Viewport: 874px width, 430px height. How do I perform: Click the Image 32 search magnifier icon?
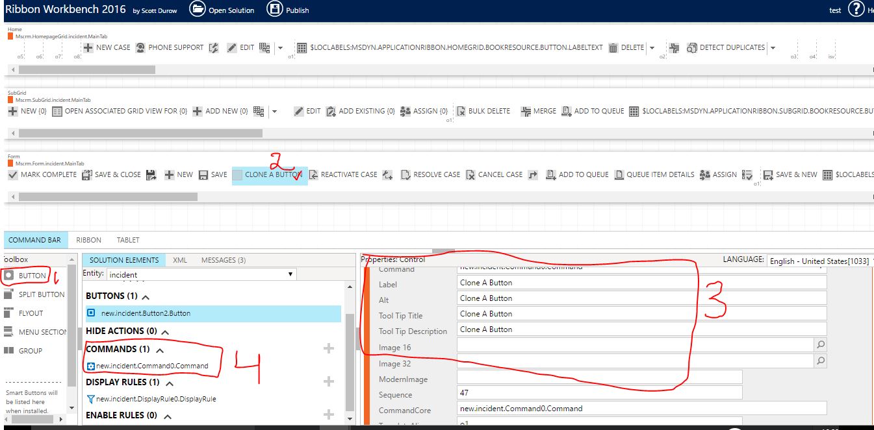(821, 361)
